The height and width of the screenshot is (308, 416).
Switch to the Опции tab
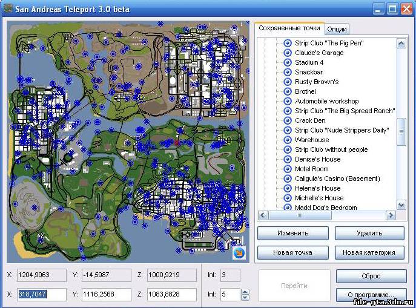[337, 29]
